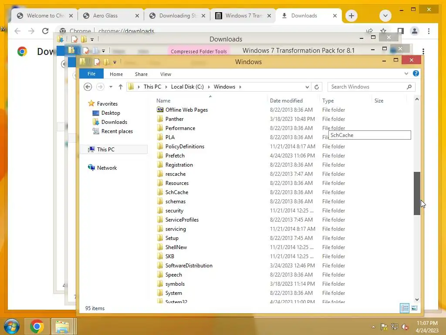Open the Home ribbon tab
Viewport: 446px width, 335px height.
tap(116, 74)
